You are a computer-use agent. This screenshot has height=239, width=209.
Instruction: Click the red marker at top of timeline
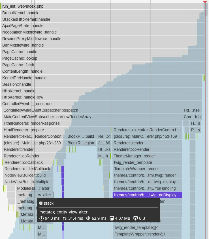click(x=205, y=2)
